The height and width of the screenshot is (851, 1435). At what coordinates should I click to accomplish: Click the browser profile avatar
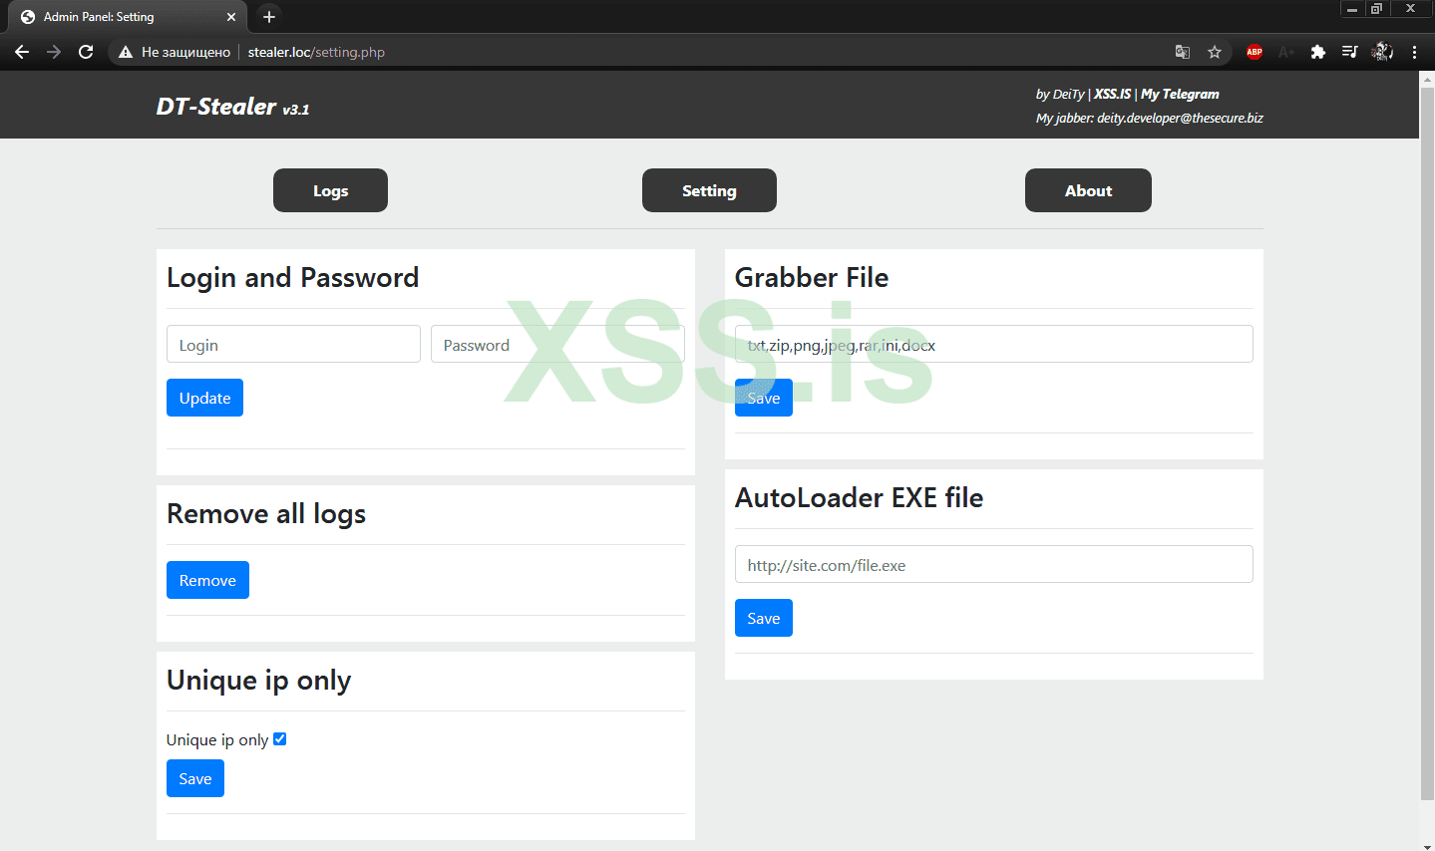tap(1382, 52)
